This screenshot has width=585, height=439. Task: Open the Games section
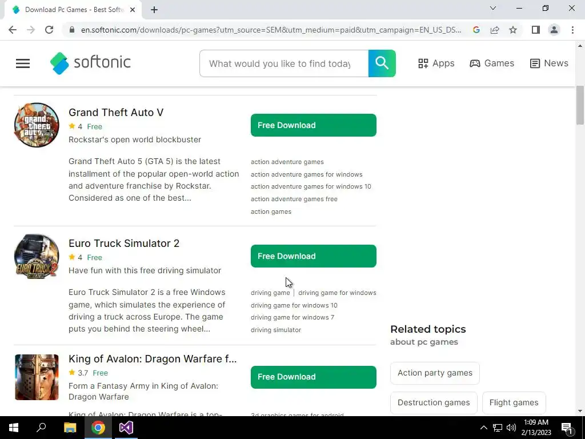492,63
